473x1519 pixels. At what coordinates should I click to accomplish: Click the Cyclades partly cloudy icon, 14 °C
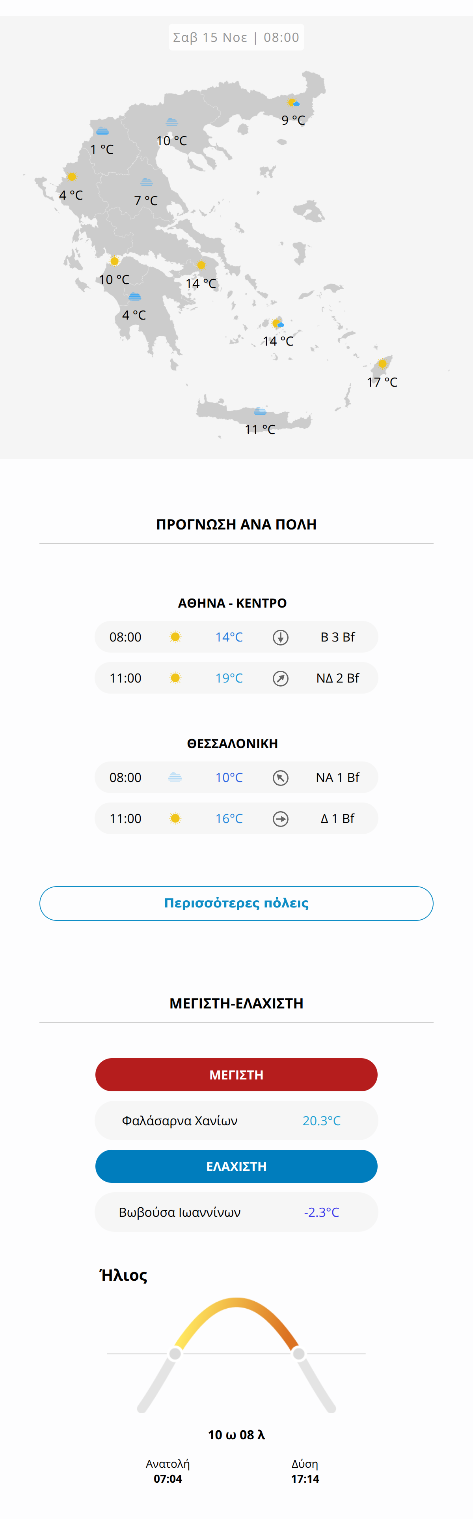click(277, 323)
